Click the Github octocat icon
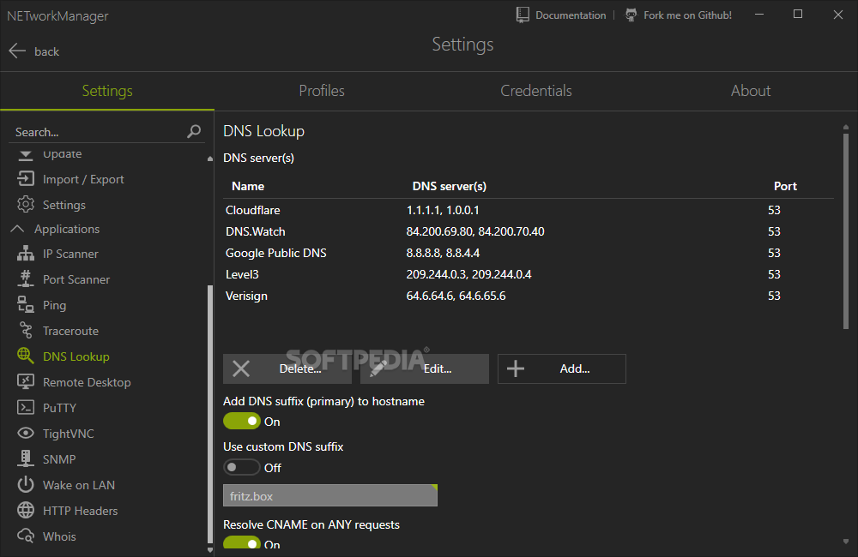Screen dimensions: 858x557 pos(631,15)
